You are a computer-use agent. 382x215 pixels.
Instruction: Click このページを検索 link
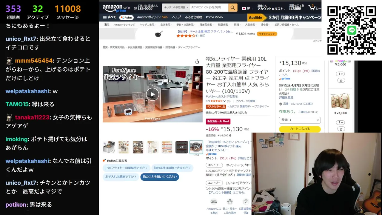coord(245,101)
